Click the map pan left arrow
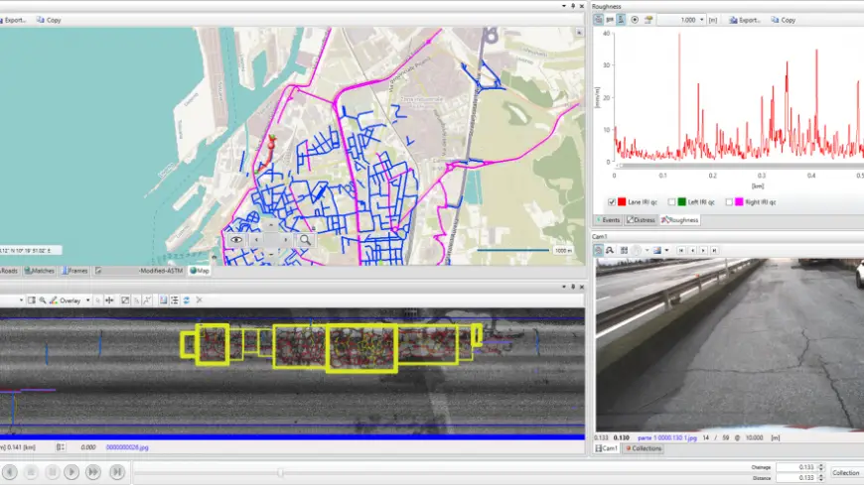This screenshot has width=864, height=485. (x=256, y=240)
